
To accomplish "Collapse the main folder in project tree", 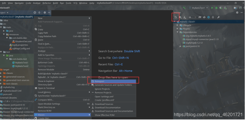I will coord(1,27).
